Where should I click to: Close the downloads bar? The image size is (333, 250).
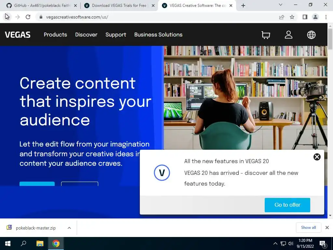pyautogui.click(x=327, y=228)
